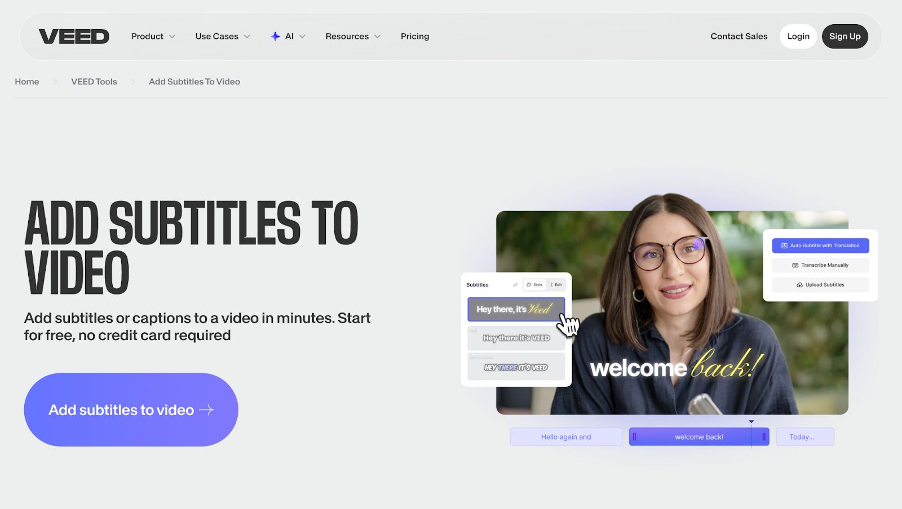Choose the highlighted-word subtitle style
This screenshot has height=509, width=902.
(x=515, y=367)
